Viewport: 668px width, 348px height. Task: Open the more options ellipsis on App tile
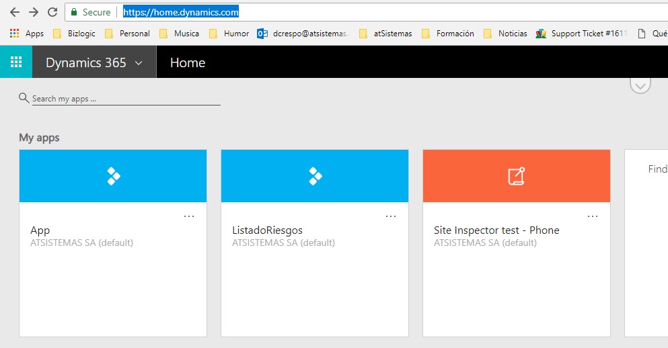pyautogui.click(x=189, y=216)
